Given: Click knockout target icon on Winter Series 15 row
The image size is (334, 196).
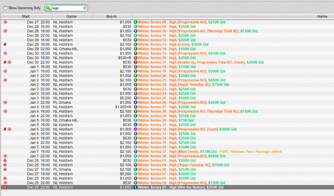Looking at the screenshot, I should 5,54.
